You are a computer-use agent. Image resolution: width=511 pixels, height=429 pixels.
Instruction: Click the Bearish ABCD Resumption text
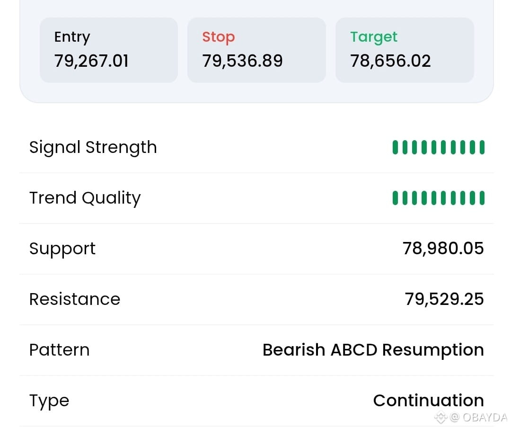[x=373, y=350]
